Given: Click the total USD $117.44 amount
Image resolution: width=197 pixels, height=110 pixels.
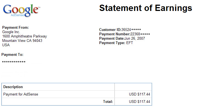Looking at the screenshot, I should (139, 102).
